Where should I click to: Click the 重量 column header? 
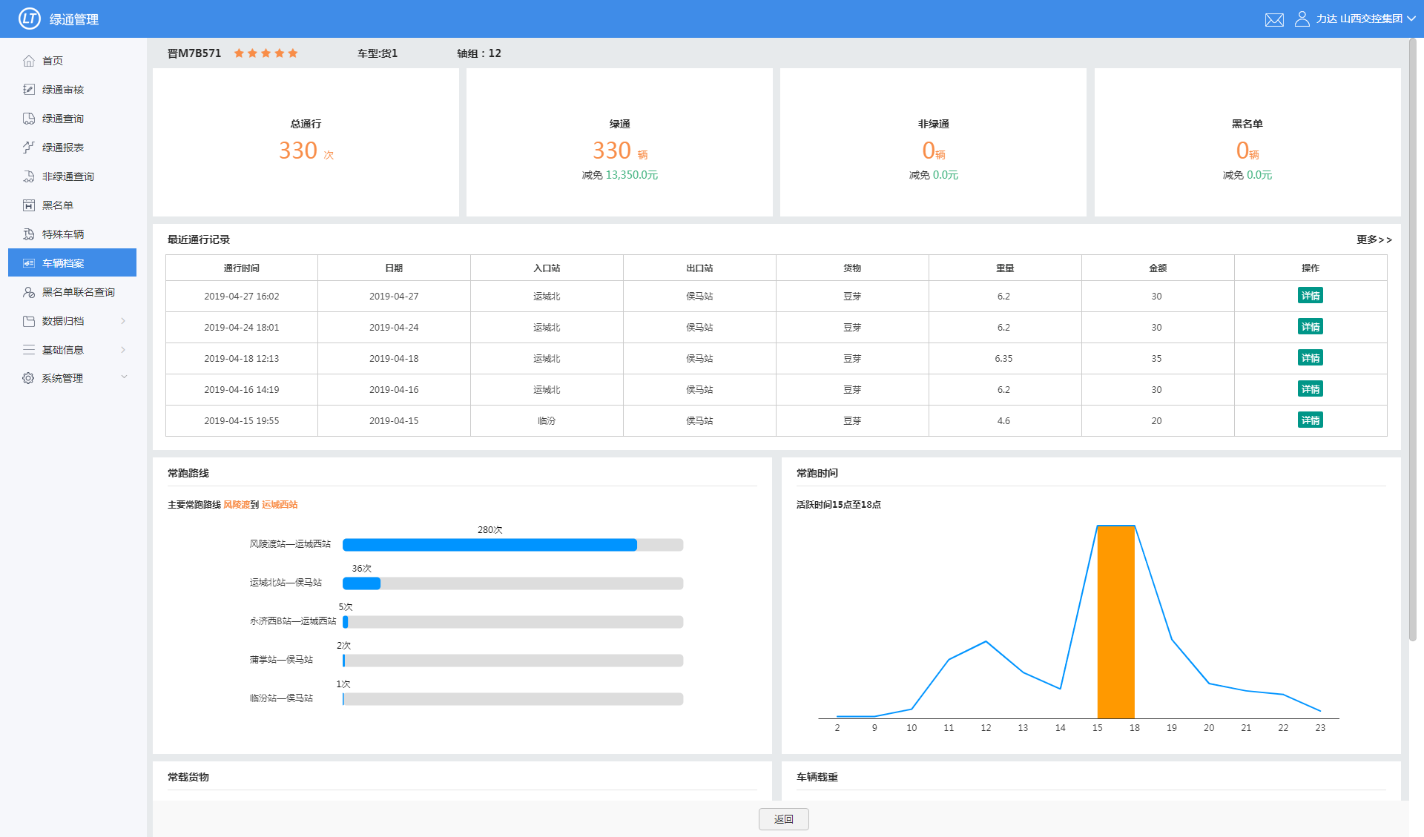click(x=1005, y=268)
